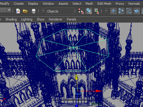Click the red X-axis move arrow
This screenshot has height=107, width=143.
[99, 91]
